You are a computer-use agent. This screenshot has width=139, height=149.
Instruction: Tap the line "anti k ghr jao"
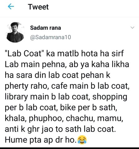(x=60, y=130)
